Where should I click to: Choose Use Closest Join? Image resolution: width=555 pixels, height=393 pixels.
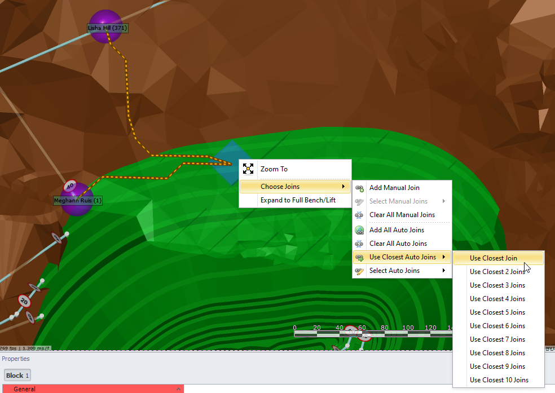click(499, 258)
